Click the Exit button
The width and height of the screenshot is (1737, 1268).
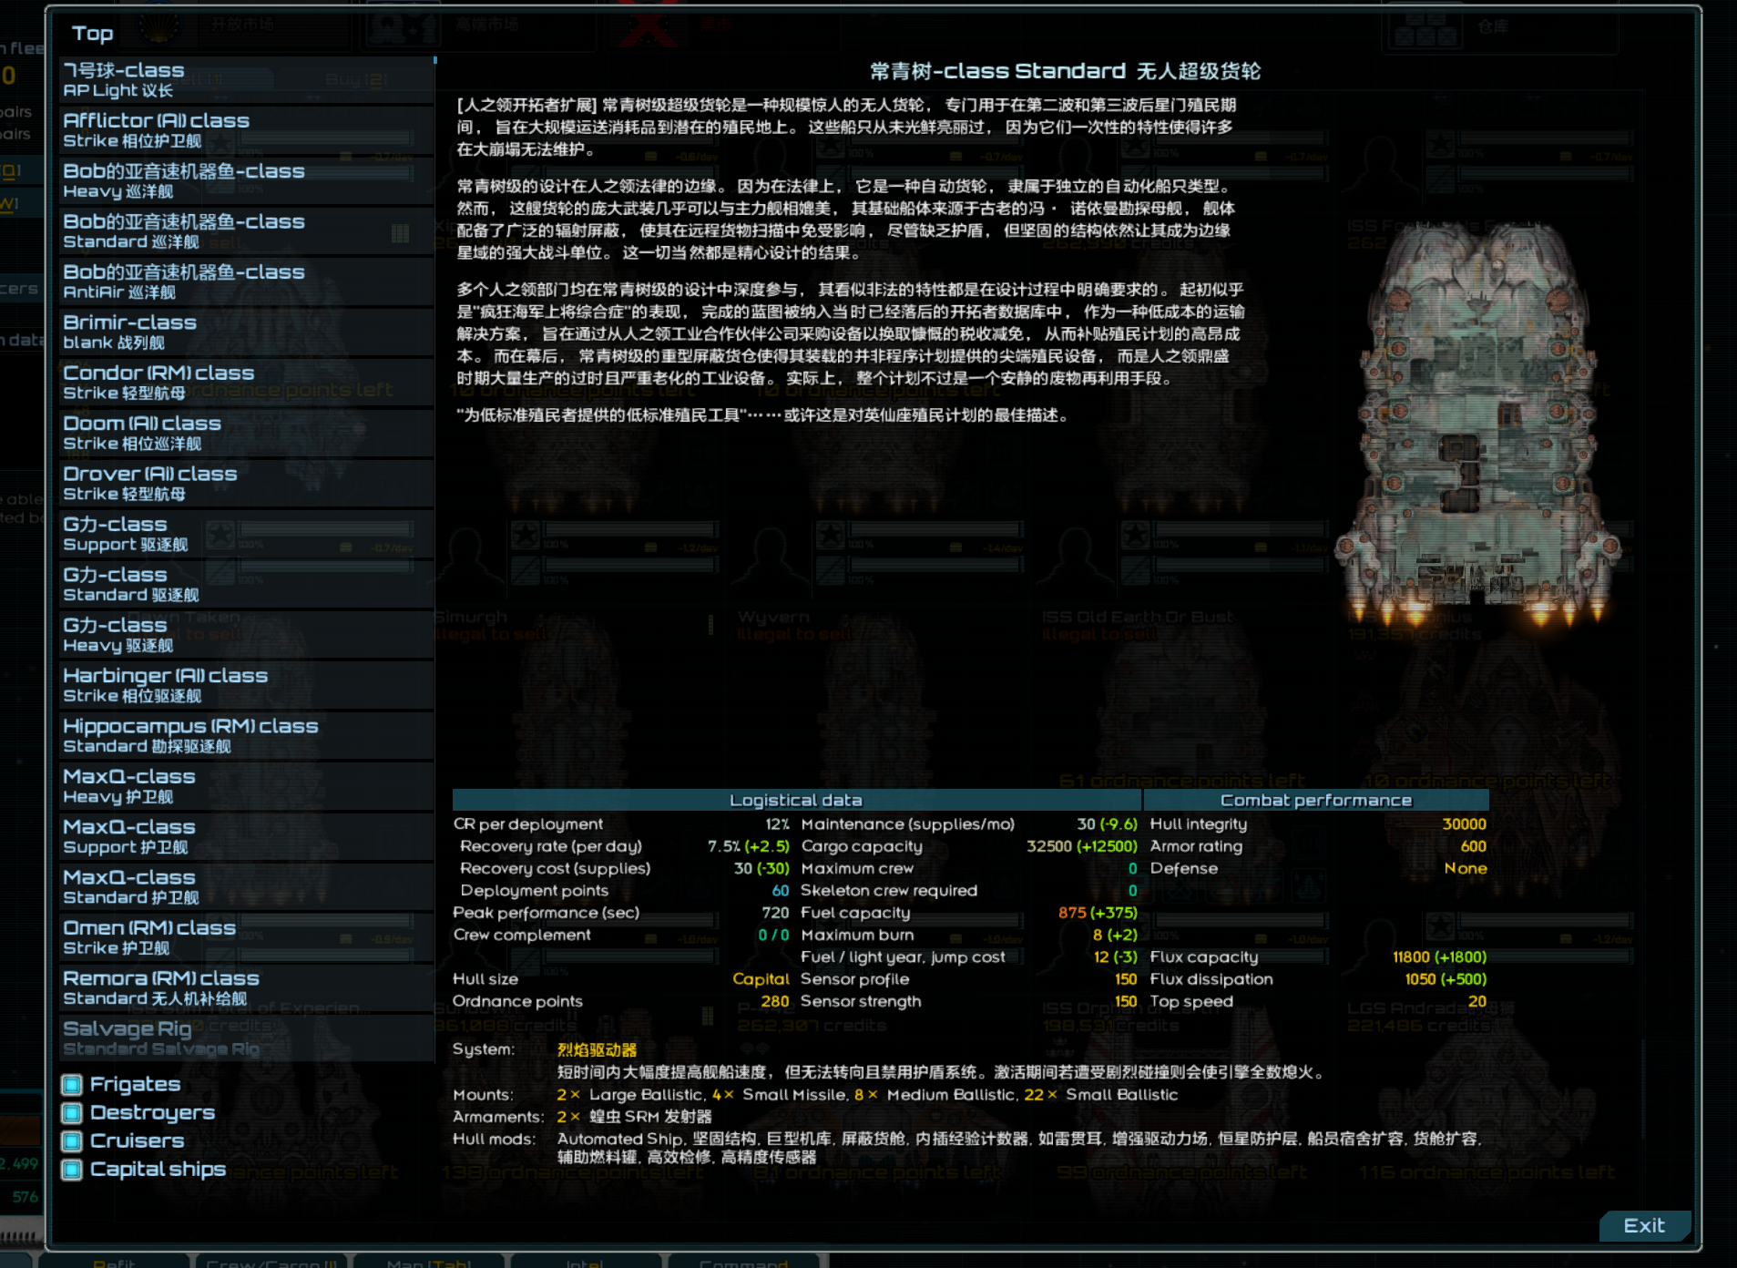point(1644,1225)
